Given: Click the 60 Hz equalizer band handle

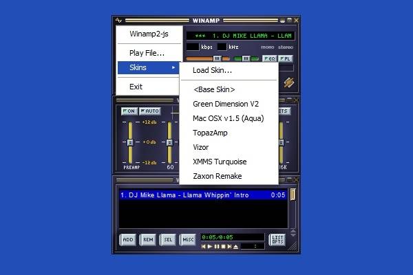Looking at the screenshot, I should point(170,142).
